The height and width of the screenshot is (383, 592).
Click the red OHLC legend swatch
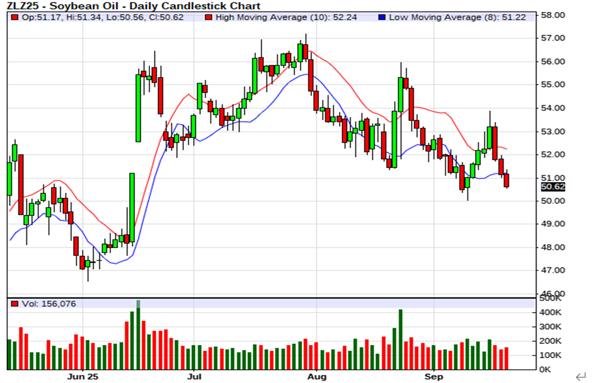[15, 18]
